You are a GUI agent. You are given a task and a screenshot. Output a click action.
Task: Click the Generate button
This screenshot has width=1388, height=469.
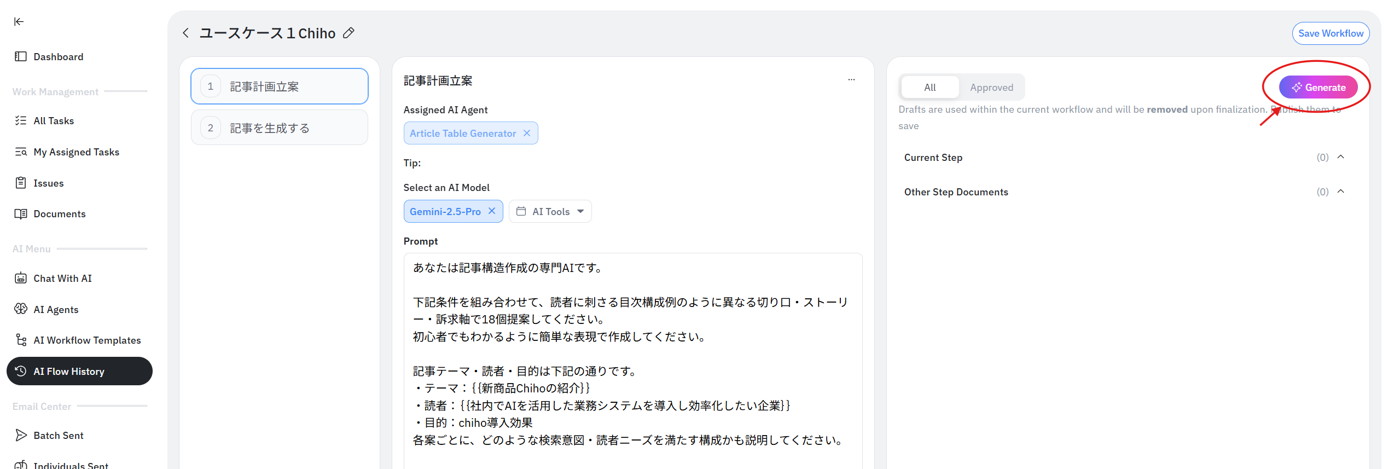tap(1318, 88)
